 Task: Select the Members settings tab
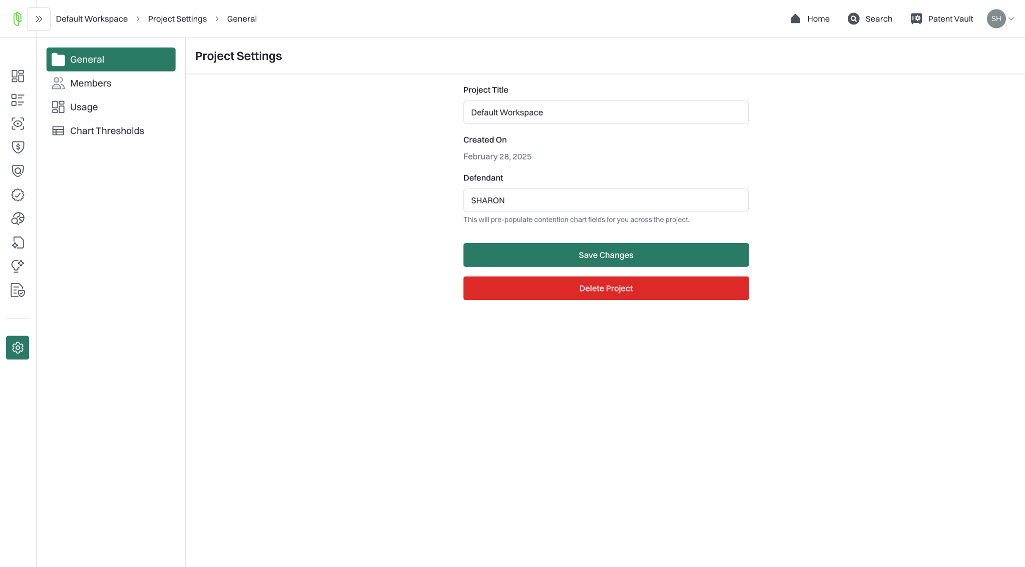click(x=91, y=83)
